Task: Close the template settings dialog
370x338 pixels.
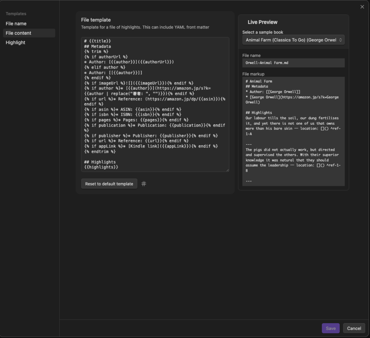Action: point(362,7)
